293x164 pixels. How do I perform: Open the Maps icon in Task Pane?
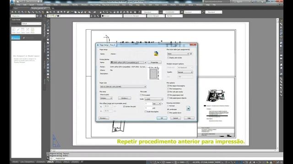coord(33,31)
